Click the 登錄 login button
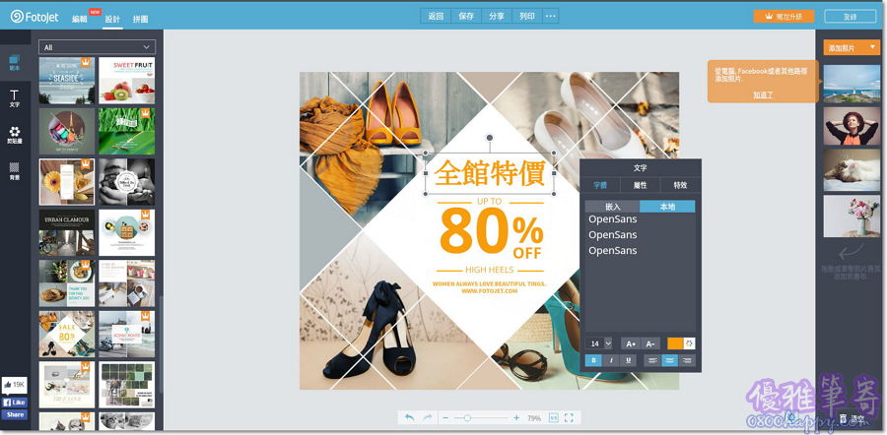 (851, 17)
